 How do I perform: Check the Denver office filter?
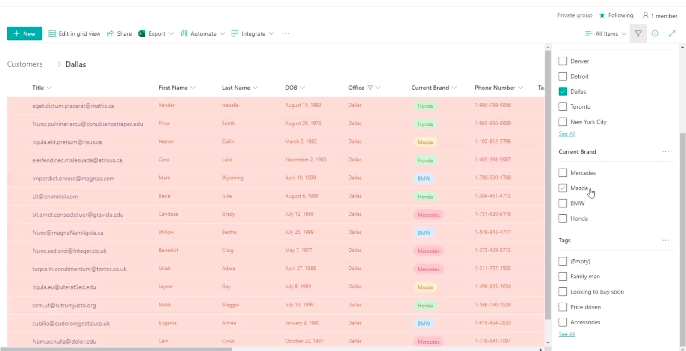click(x=563, y=61)
